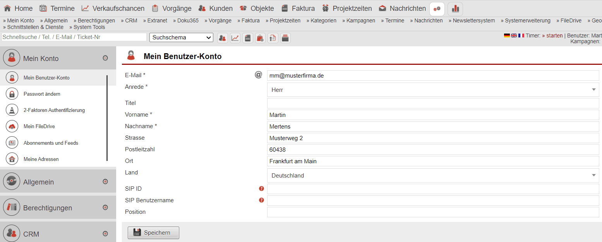
Task: Open Passwort ändern in sidebar
Action: (42, 94)
